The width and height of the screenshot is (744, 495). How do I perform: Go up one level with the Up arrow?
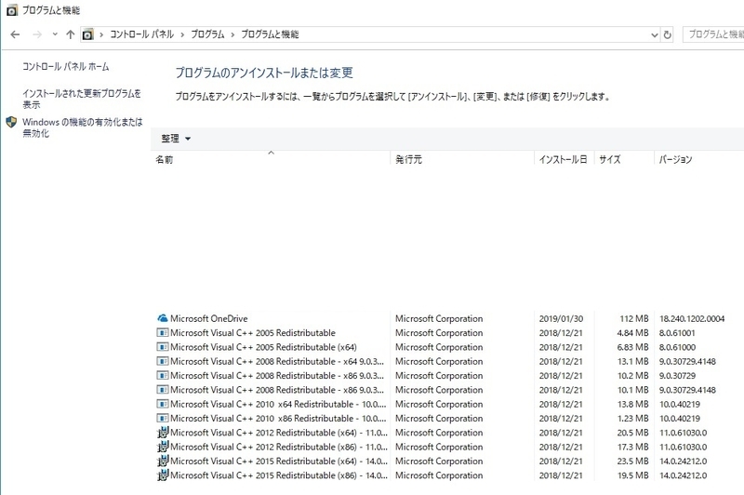point(71,34)
